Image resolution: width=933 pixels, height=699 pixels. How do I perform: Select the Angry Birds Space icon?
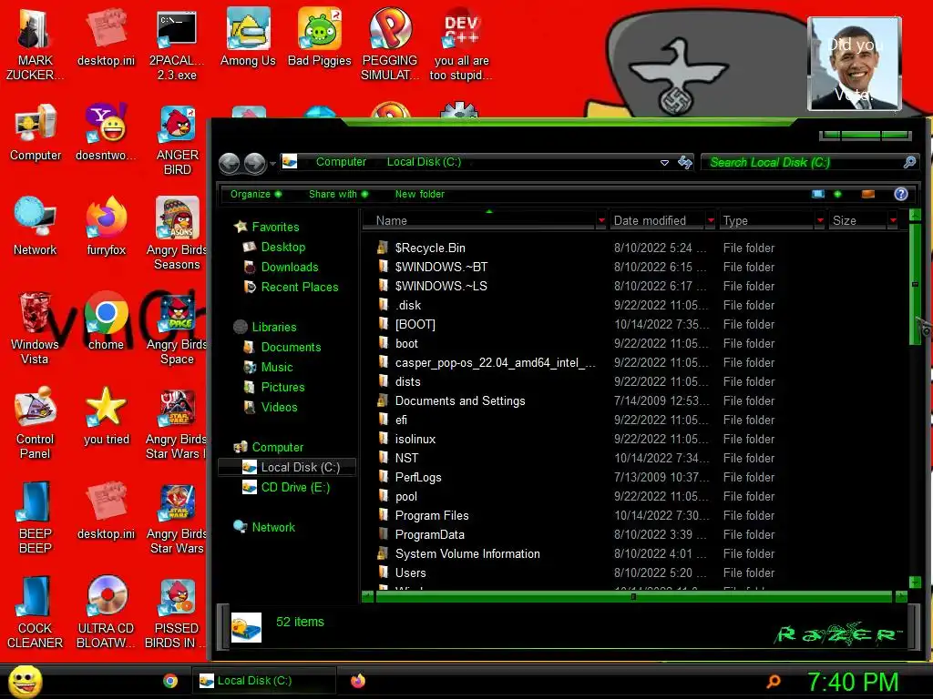(x=177, y=328)
